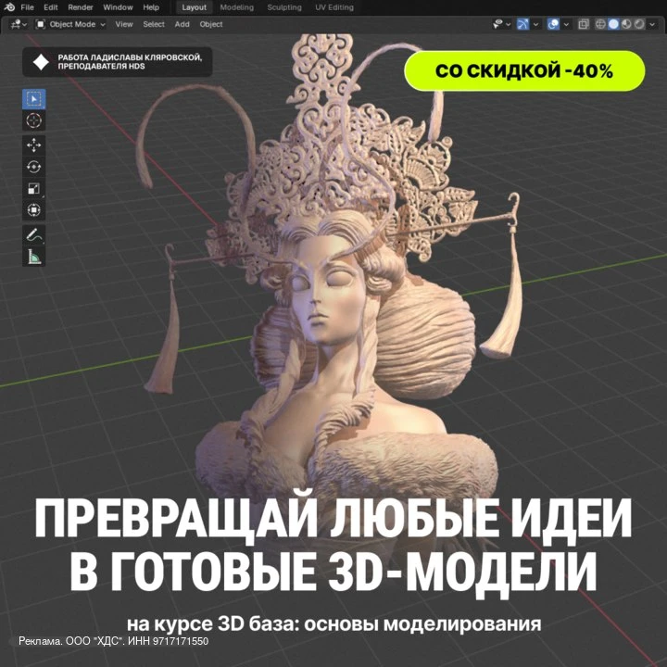Toggle the viewport overlays button
667x667 pixels.
pyautogui.click(x=553, y=24)
